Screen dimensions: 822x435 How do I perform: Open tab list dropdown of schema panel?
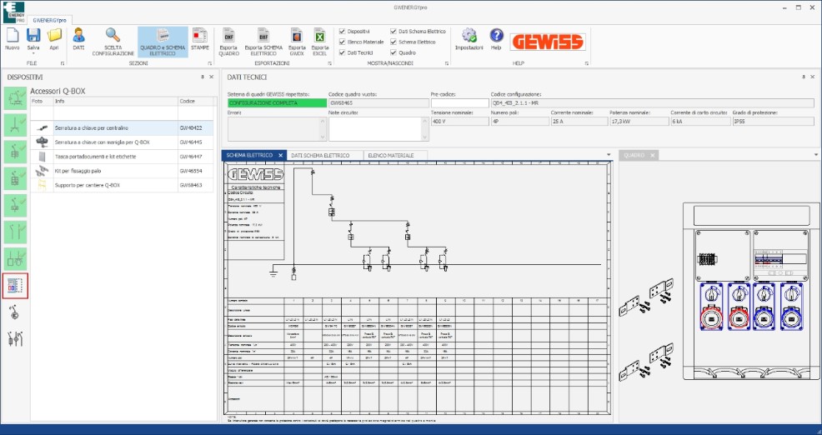click(x=609, y=155)
